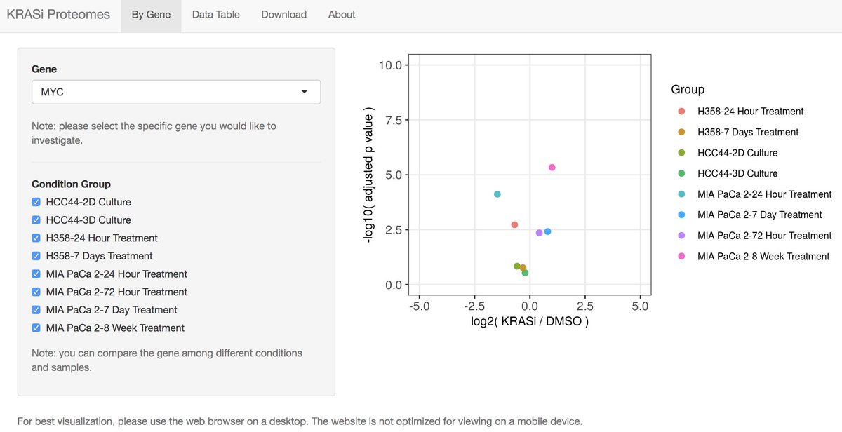Click the y-axis tick label '10.0'
Image resolution: width=842 pixels, height=432 pixels.
pyautogui.click(x=389, y=65)
